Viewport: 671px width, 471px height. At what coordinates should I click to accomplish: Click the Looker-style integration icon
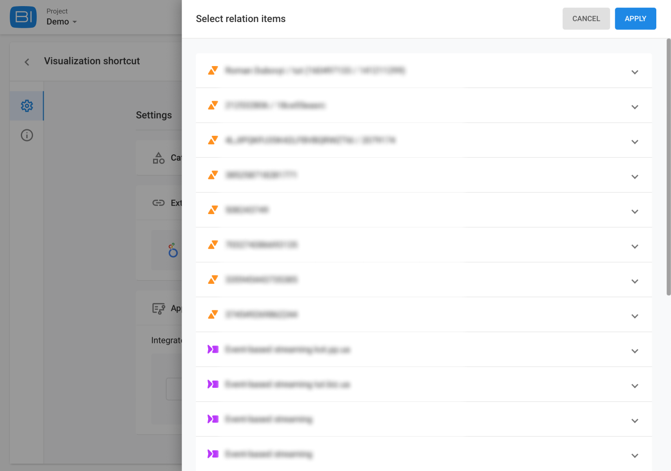coord(173,250)
